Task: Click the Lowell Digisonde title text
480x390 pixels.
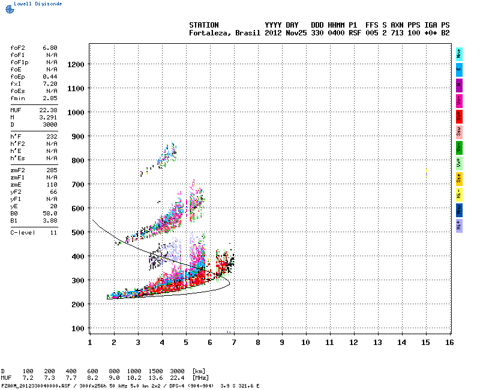Action: [38, 4]
